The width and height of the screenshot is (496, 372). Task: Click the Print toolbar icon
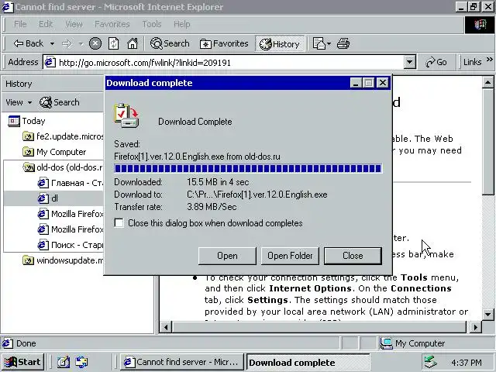[343, 43]
